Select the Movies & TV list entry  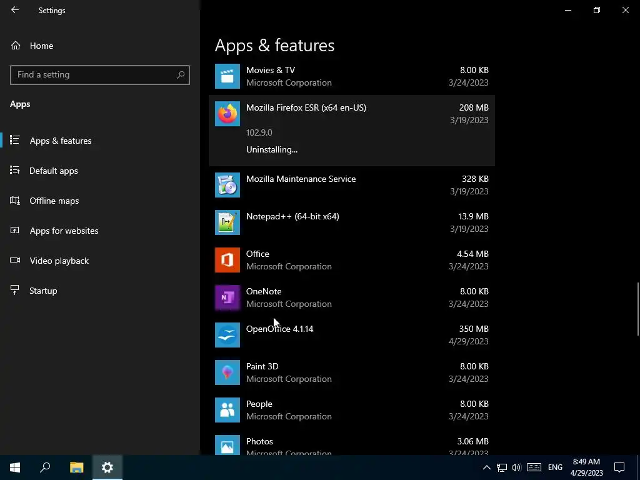(351, 76)
